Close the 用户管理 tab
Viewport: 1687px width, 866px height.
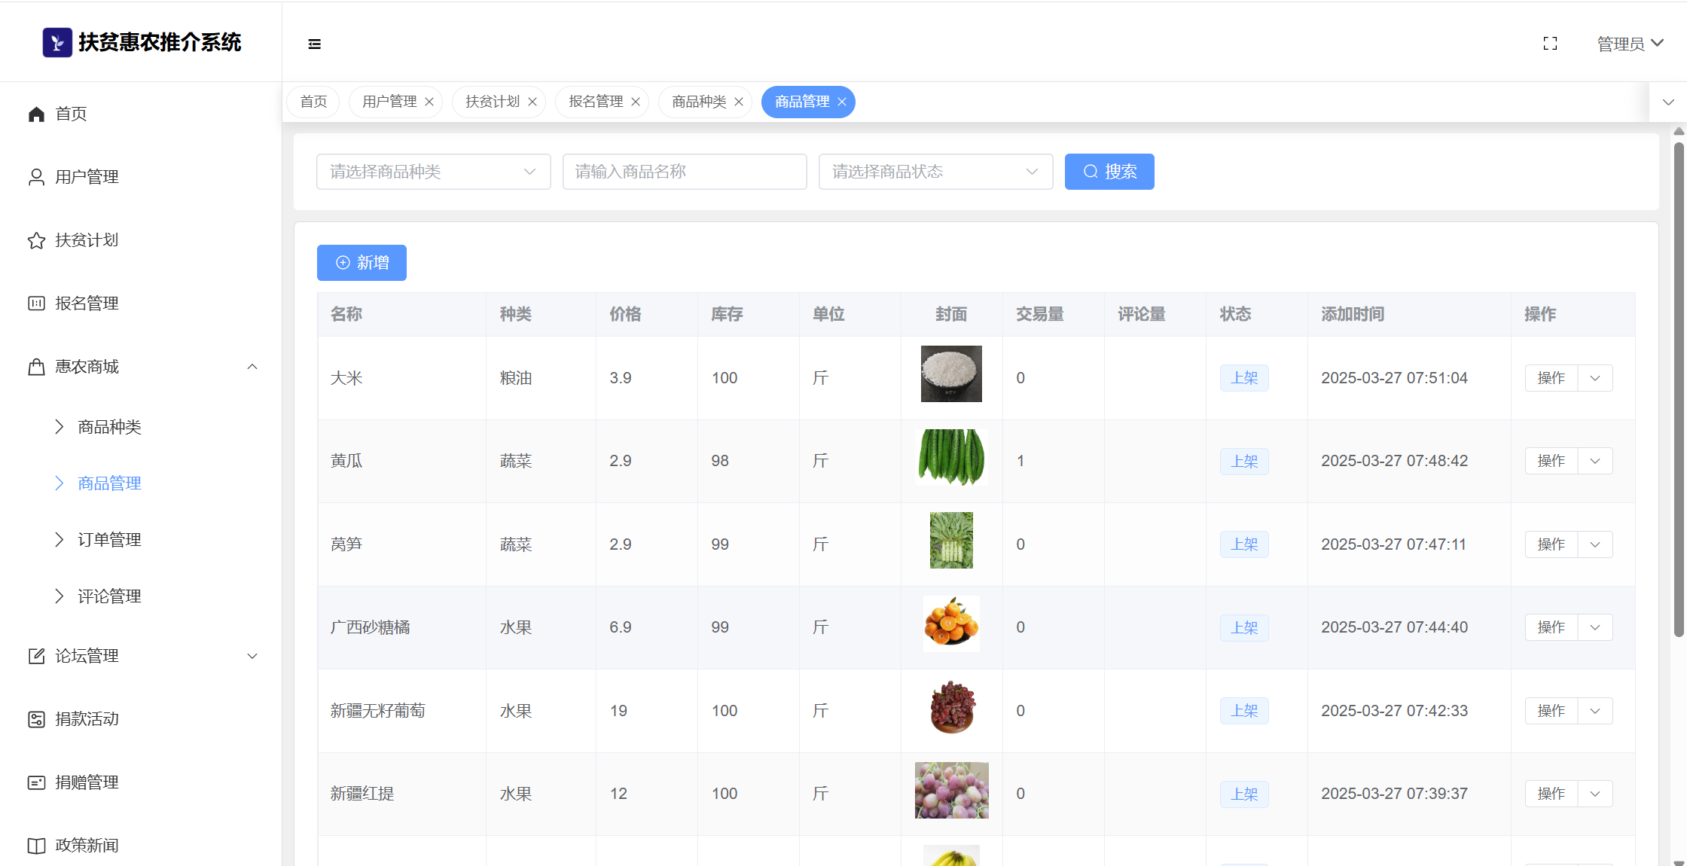click(429, 102)
